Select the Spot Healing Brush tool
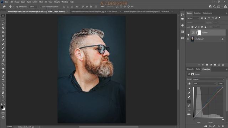This screenshot has width=228, height=128. click(x=3, y=44)
